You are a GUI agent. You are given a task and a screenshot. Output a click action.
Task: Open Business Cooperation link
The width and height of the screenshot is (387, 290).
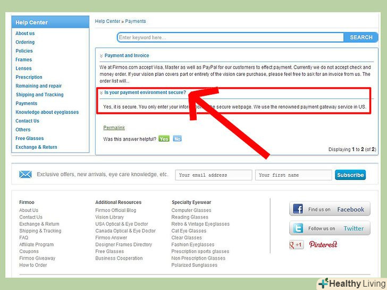pyautogui.click(x=119, y=258)
